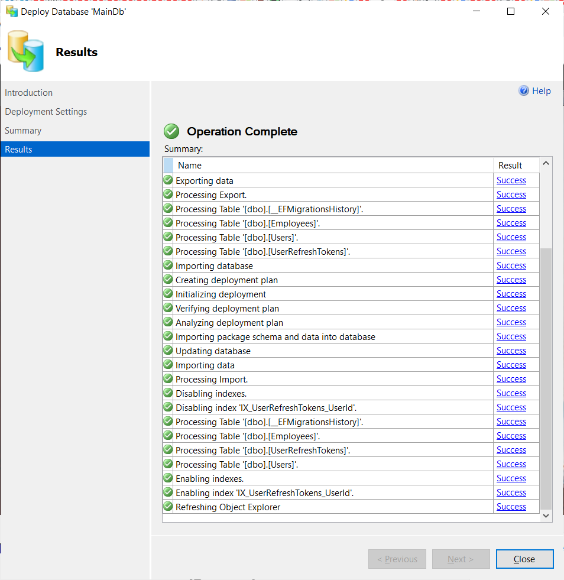Click the scroll up arrow of summary list

click(546, 163)
